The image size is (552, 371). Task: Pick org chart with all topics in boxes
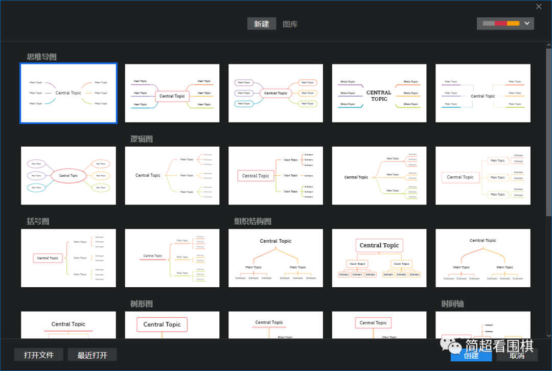pyautogui.click(x=379, y=258)
